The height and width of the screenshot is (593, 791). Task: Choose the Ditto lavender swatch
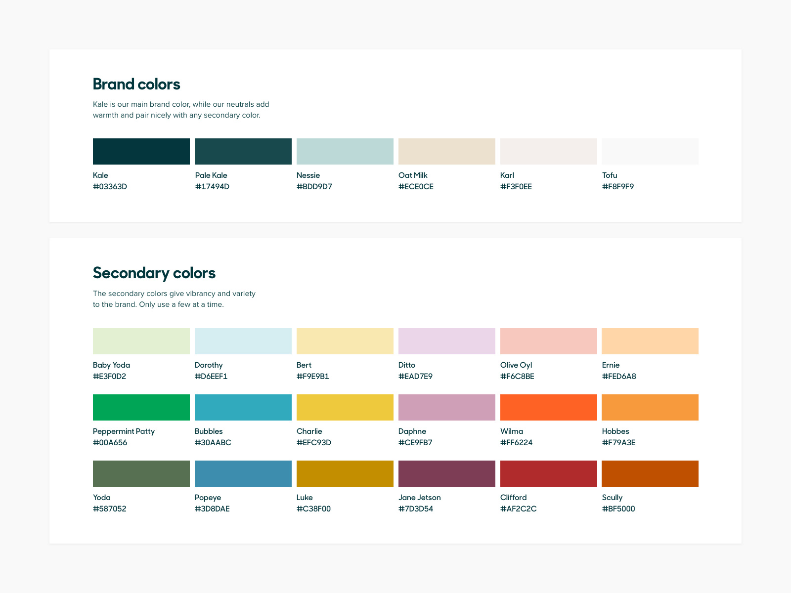tap(447, 341)
